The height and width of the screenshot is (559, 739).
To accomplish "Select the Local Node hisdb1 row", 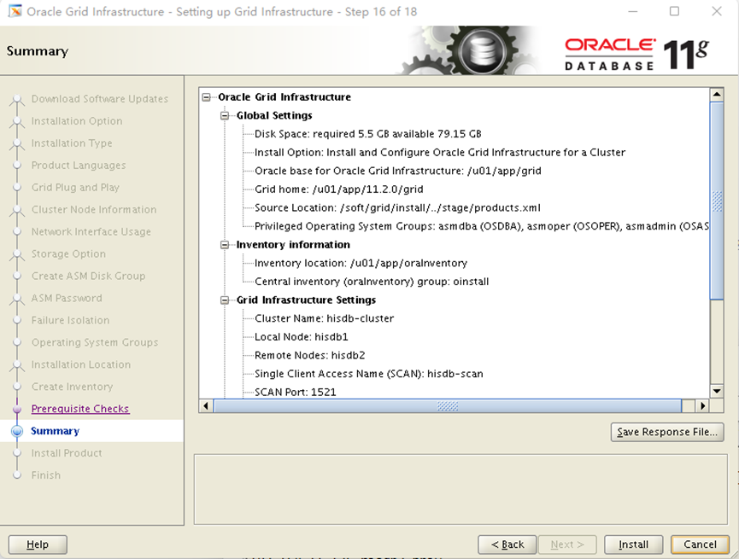I will 302,337.
